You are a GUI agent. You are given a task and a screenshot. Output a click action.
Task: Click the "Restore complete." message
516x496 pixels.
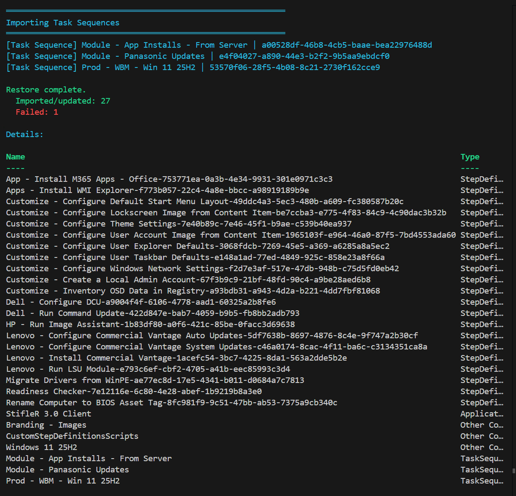pyautogui.click(x=46, y=90)
